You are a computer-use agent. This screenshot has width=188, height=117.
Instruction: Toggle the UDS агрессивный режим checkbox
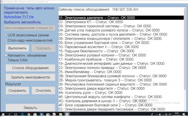6,35
